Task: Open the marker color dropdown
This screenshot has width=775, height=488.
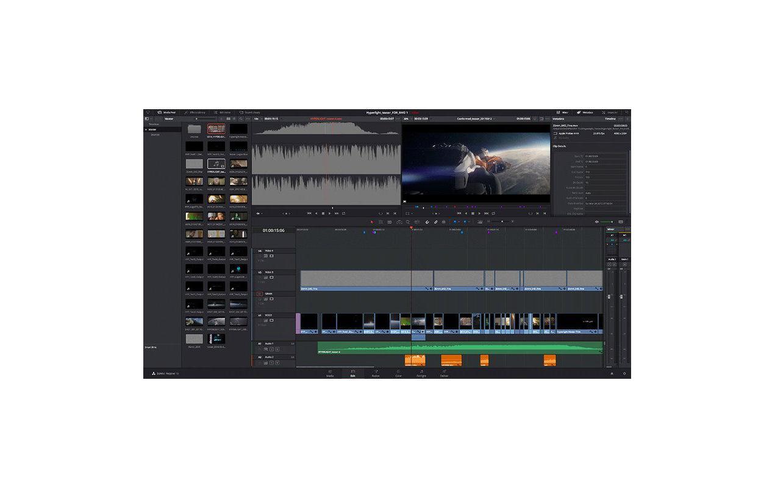Action: [470, 221]
